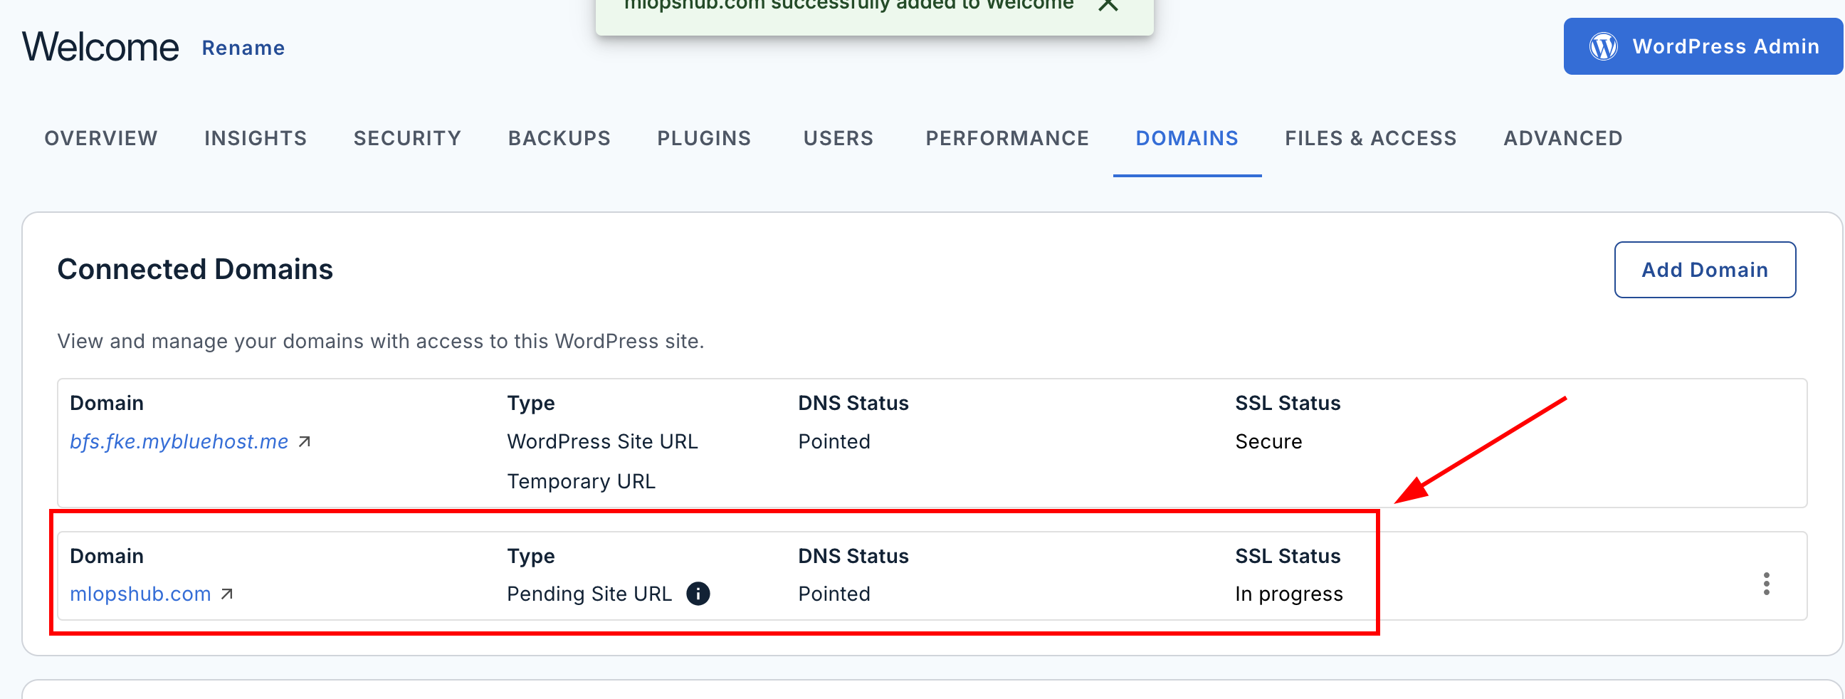Click the Rename link
This screenshot has height=699, width=1845.
pyautogui.click(x=243, y=48)
